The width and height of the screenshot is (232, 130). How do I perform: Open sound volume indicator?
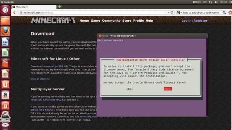(216, 2)
